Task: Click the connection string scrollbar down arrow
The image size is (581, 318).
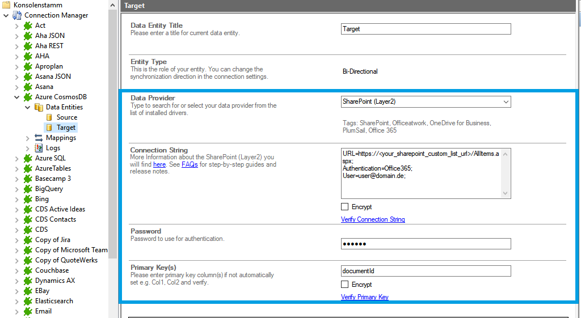Action: [506, 194]
